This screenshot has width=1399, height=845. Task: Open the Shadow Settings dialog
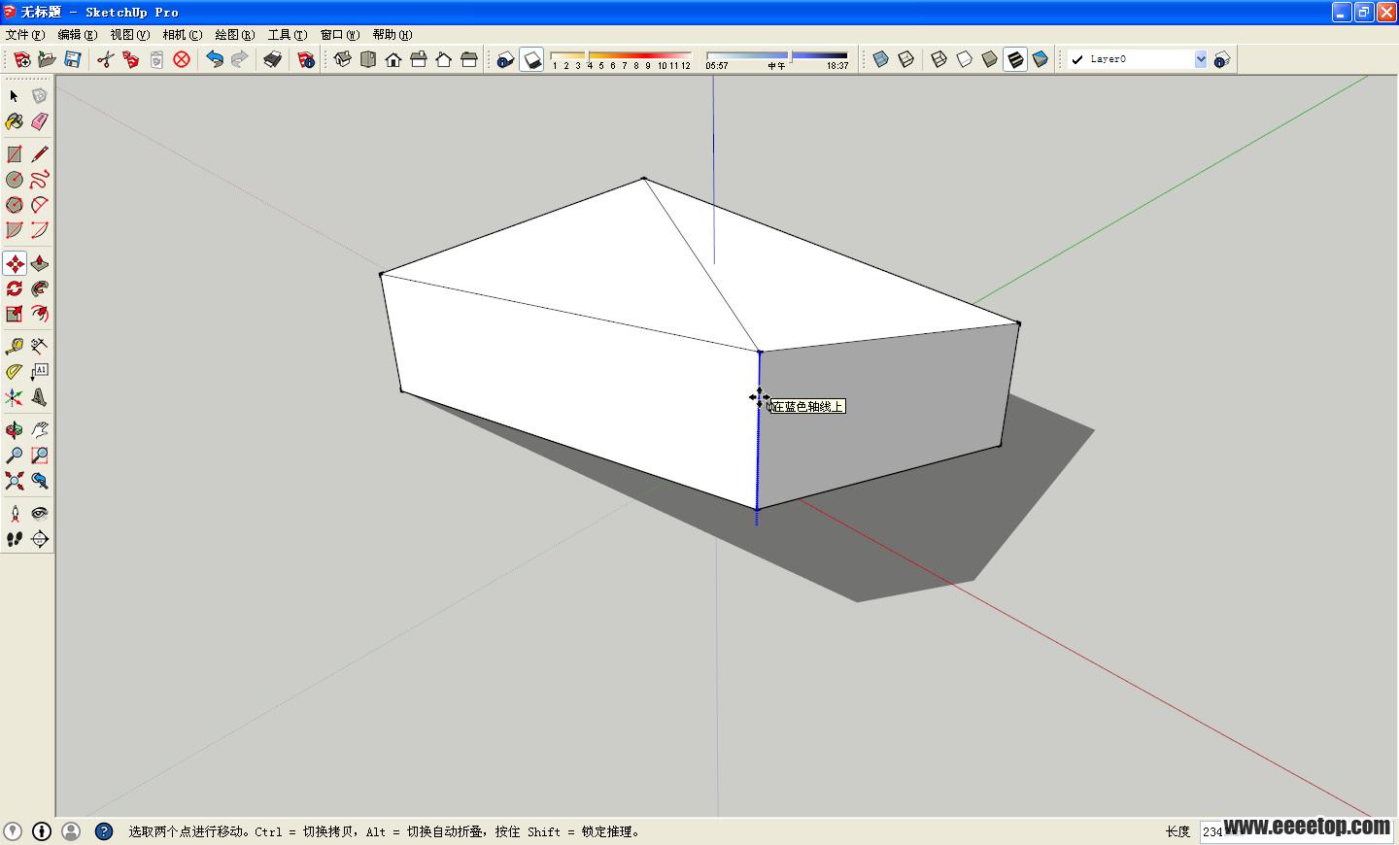[505, 60]
